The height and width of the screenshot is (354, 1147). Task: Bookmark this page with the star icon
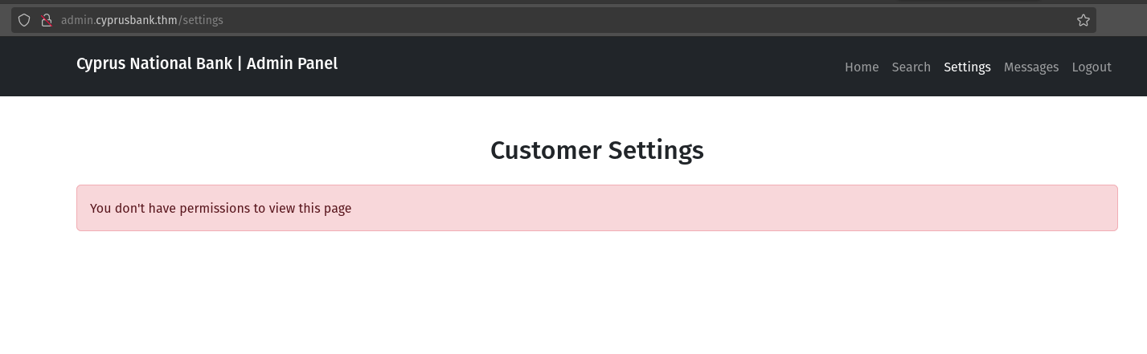(1084, 20)
